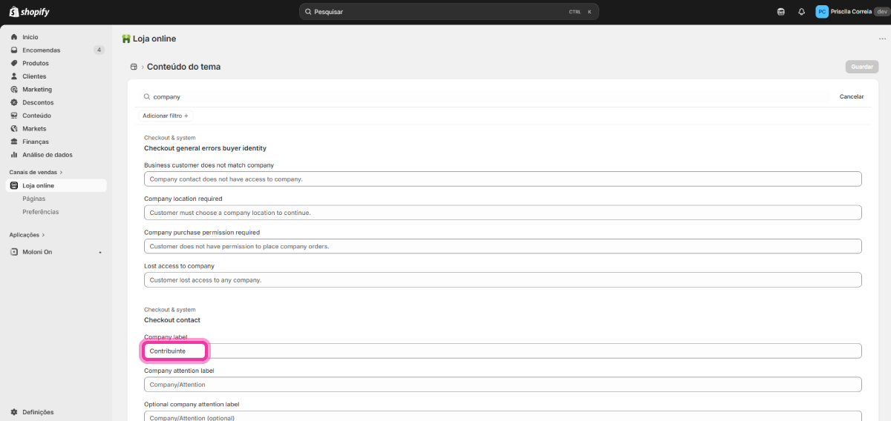The image size is (891, 421).
Task: Click the Encomendas orders icon
Action: (14, 50)
